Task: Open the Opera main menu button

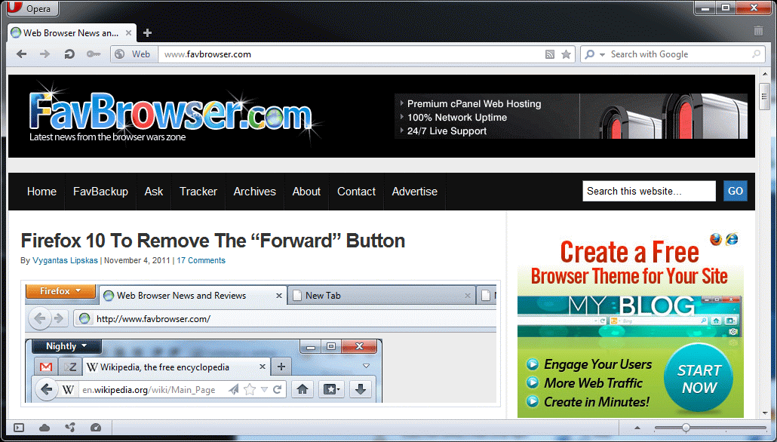Action: (32, 9)
